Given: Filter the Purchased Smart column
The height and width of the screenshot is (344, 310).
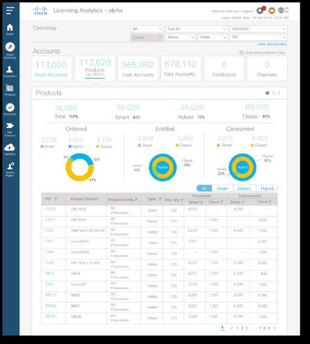Looking at the screenshot, I should pos(201,202).
